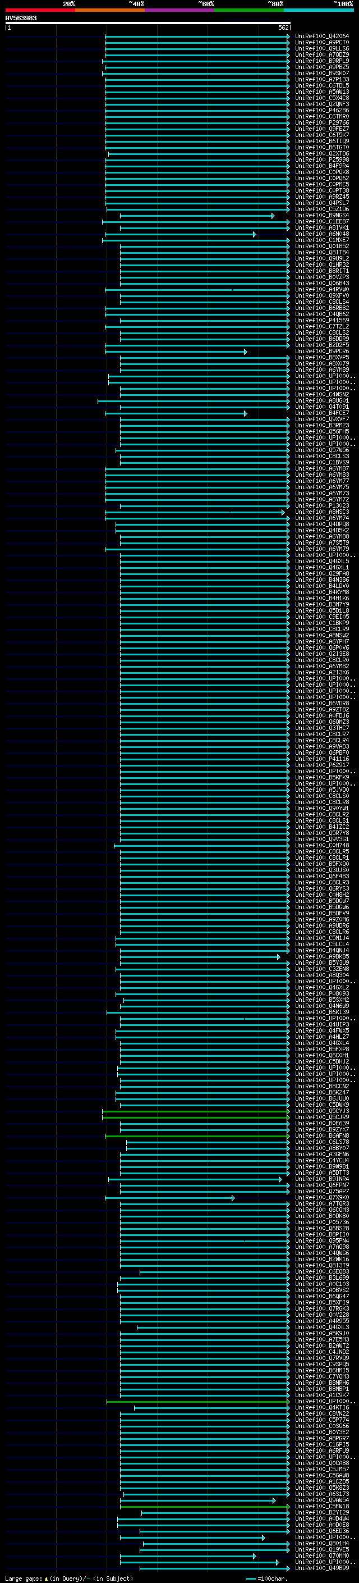Click the UniRef100_P08093 label

click(322, 994)
